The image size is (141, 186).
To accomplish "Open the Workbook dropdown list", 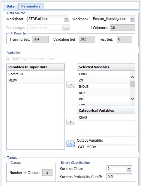I will pyautogui.click(x=132, y=19).
